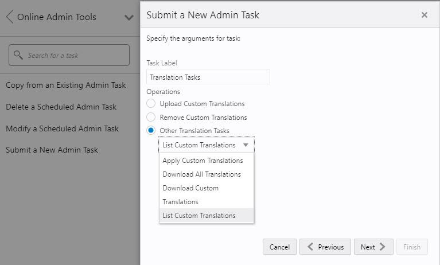Choose Download All Translations option

pos(201,174)
